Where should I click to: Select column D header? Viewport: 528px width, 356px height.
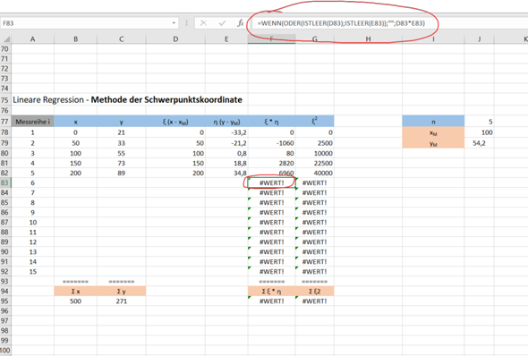coord(175,39)
